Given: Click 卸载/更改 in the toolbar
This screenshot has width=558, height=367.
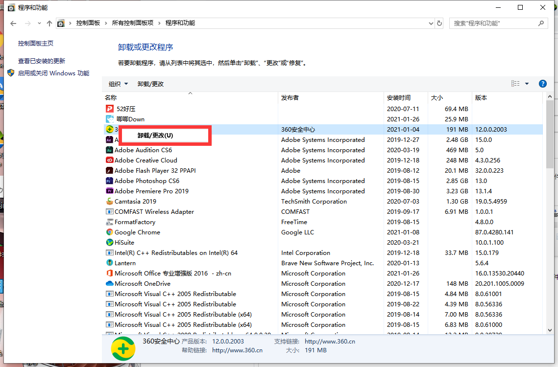Looking at the screenshot, I should click(x=150, y=84).
